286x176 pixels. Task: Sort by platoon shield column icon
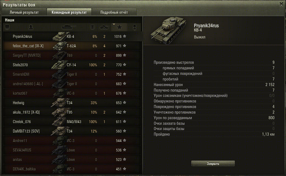[x=7, y=27]
